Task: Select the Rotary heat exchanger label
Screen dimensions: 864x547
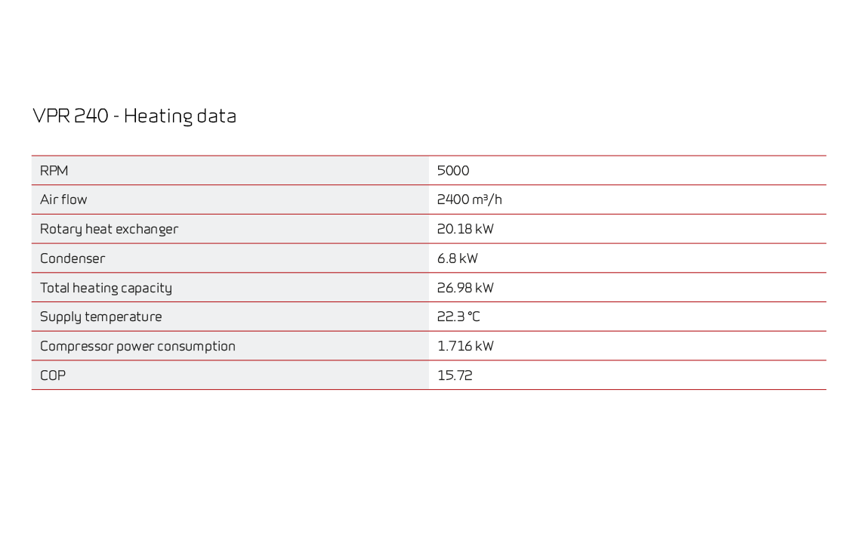Action: click(x=109, y=229)
